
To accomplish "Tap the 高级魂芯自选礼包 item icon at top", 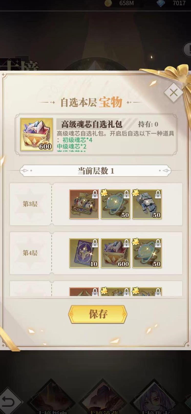I will pos(37,134).
